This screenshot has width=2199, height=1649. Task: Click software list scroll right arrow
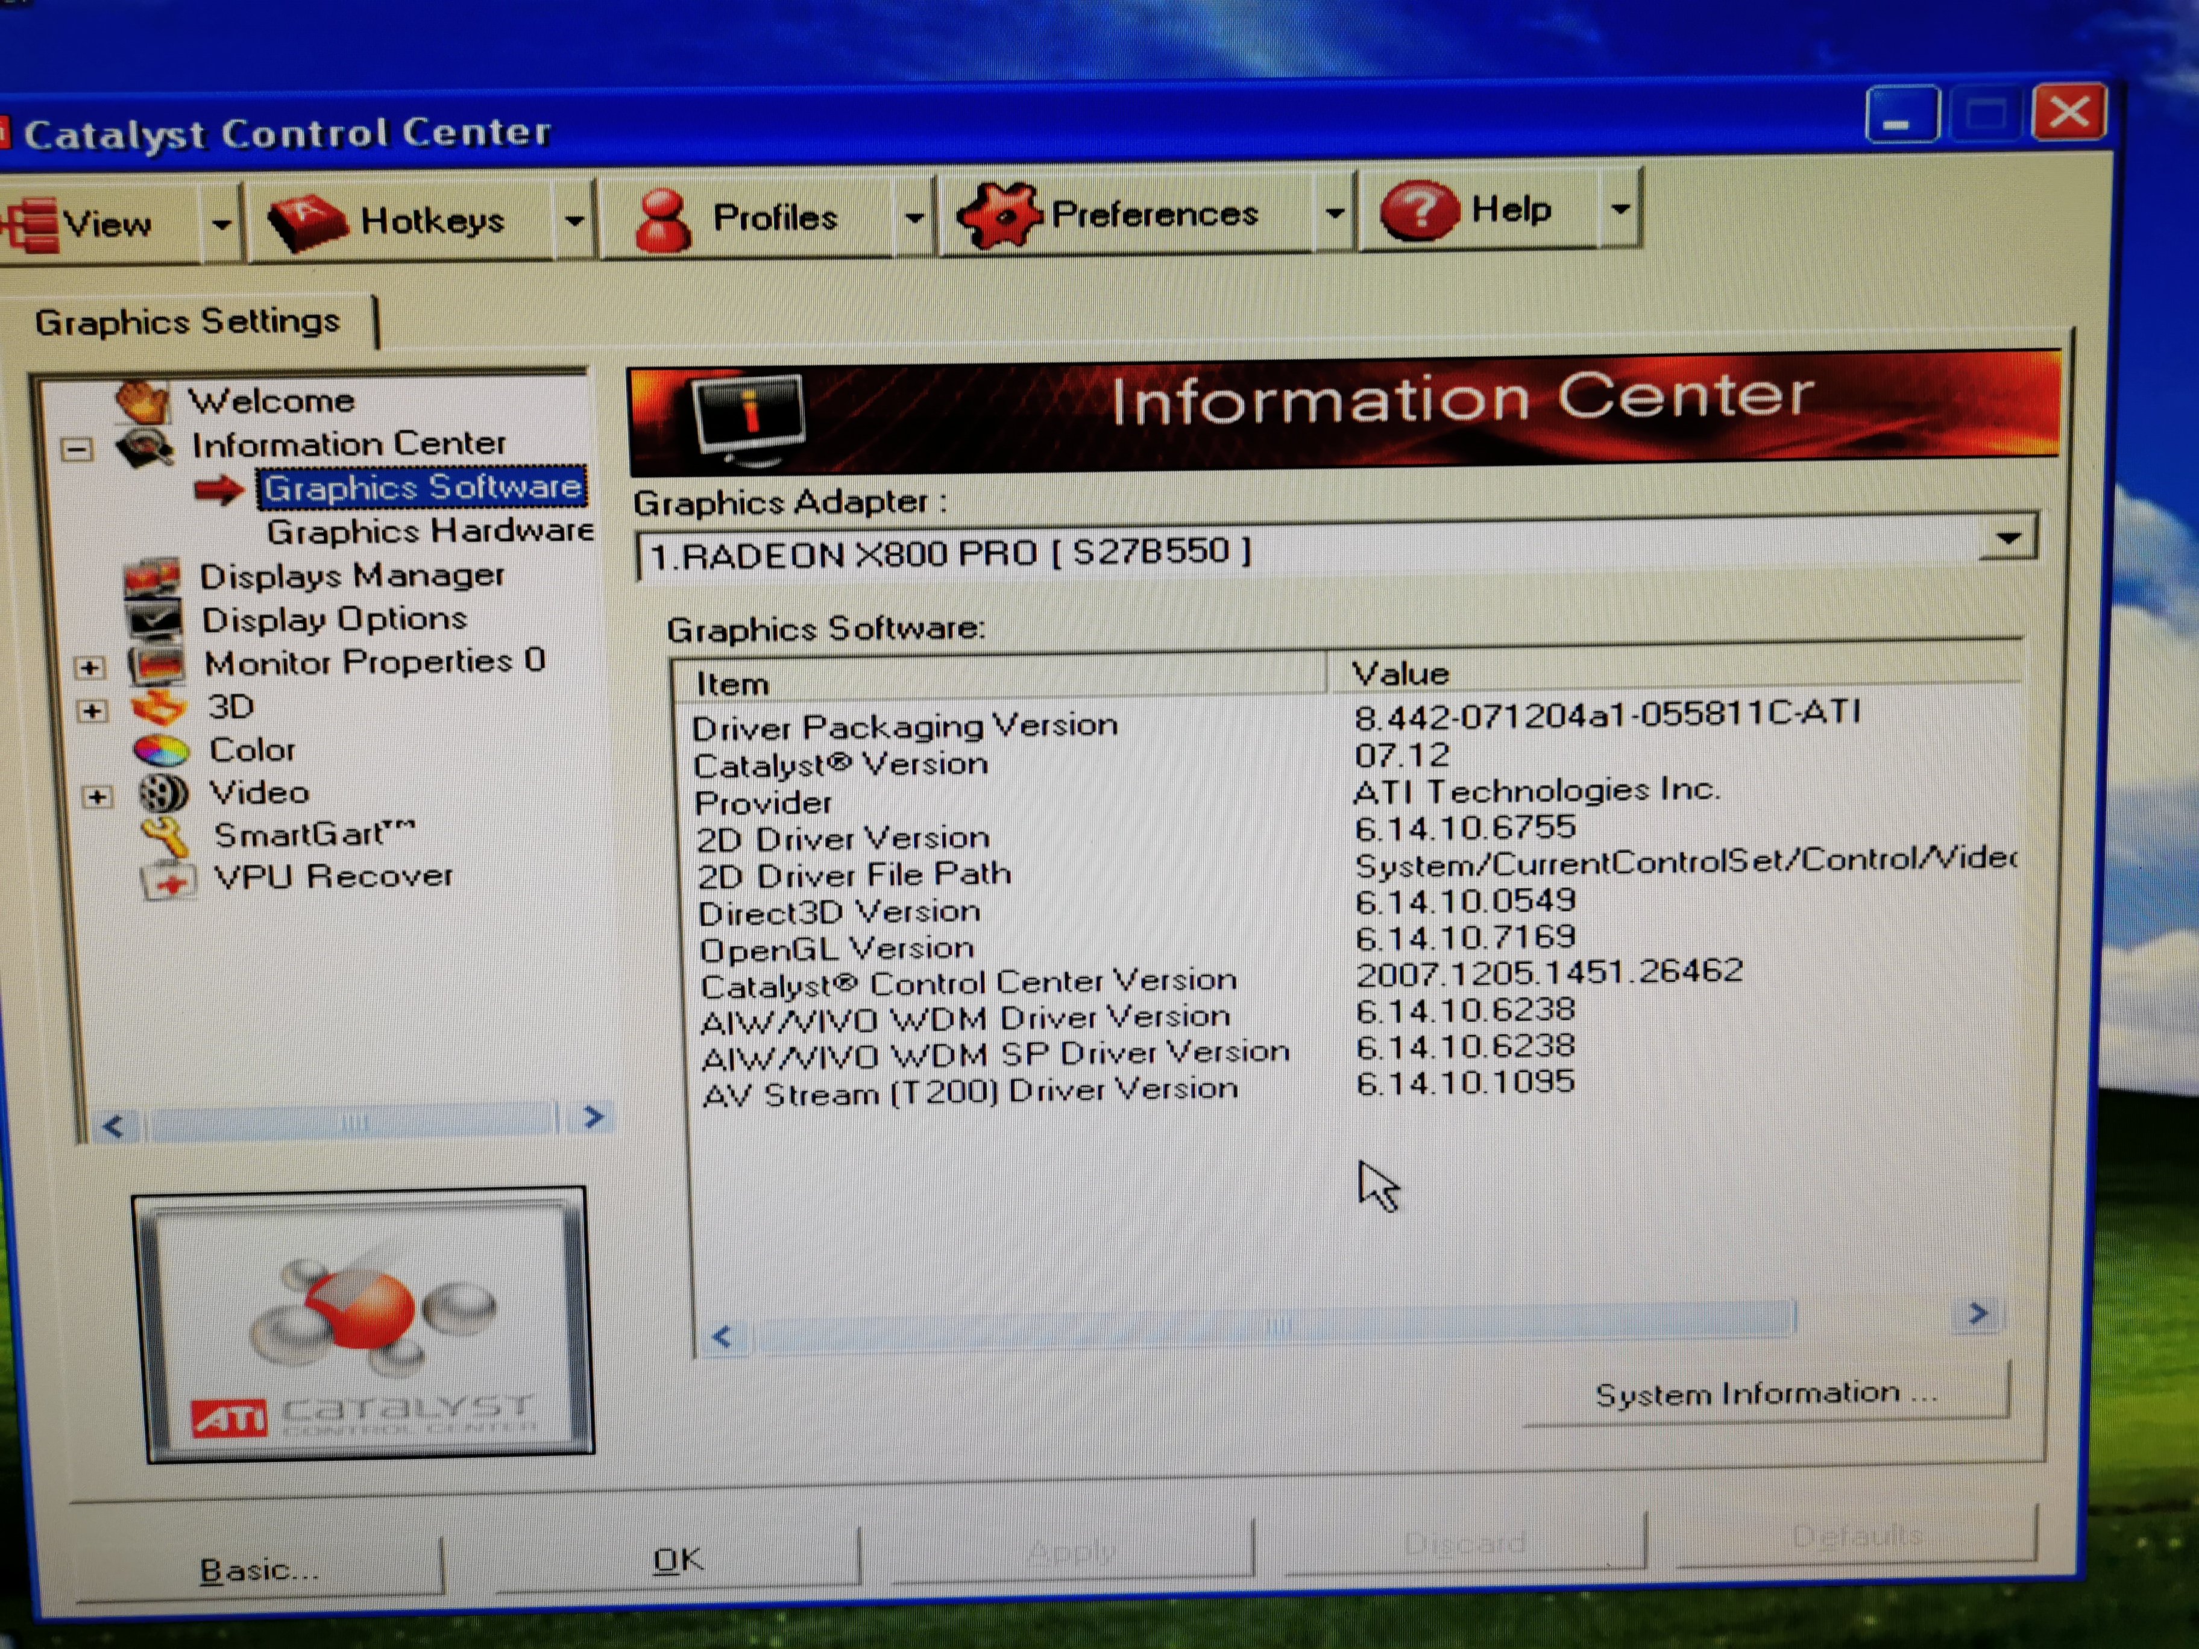point(1978,1314)
